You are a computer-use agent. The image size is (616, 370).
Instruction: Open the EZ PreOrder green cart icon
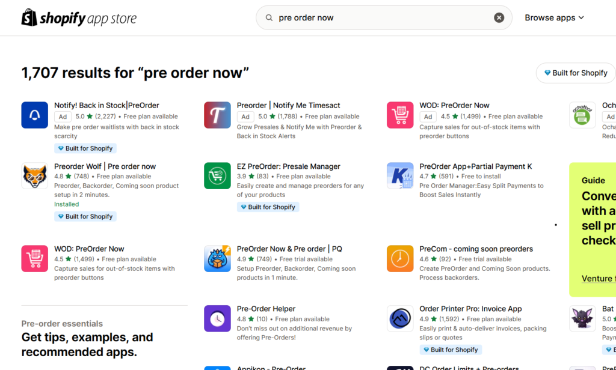click(217, 176)
